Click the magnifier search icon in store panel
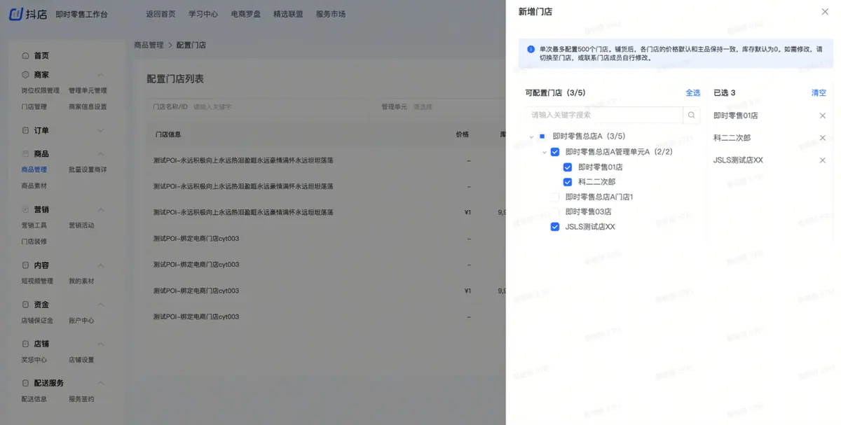The width and height of the screenshot is (841, 425). pos(691,115)
